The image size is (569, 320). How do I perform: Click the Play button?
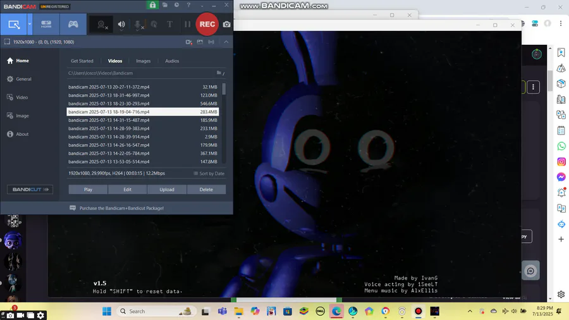coord(88,189)
